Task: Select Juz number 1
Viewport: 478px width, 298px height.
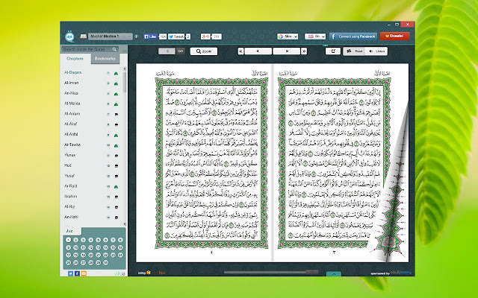Action: coord(68,240)
